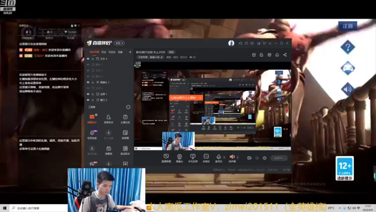376x212 pixels.
Task: Open the 房管助手 tool
Action: (109, 119)
